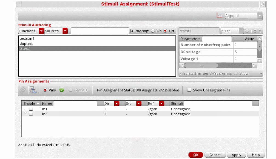Select sttest1 in the stimuli list
Viewport: 276px width, 159px height.
97,49
